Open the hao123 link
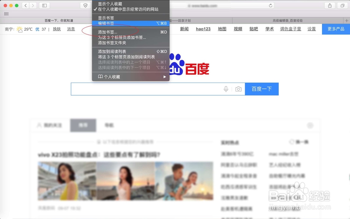This screenshot has width=350, height=219. [203, 29]
